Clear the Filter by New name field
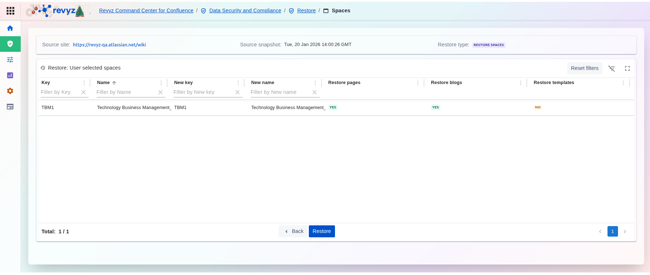650x275 pixels. point(315,92)
